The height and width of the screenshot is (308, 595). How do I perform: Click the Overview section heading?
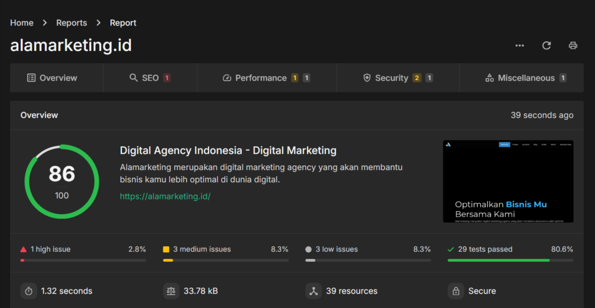point(39,115)
